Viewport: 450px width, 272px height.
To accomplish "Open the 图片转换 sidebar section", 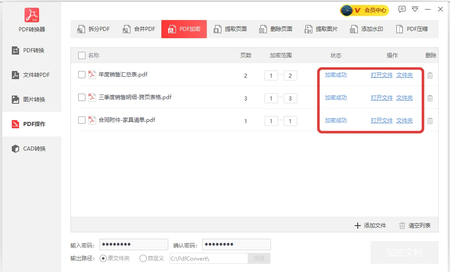I will 32,99.
